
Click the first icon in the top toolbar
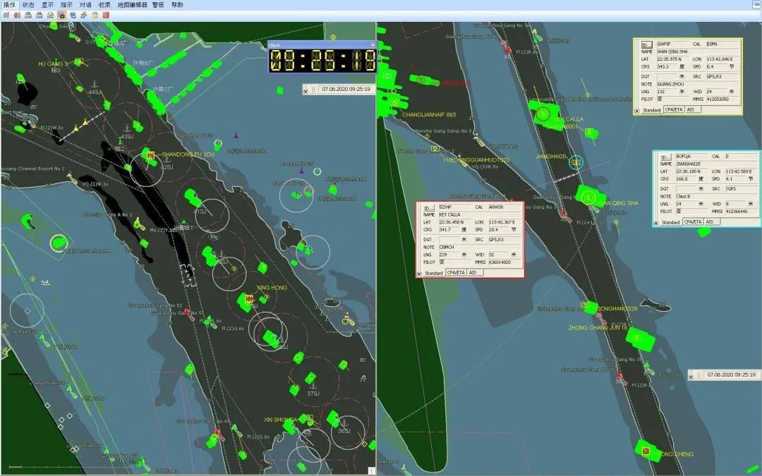(x=5, y=15)
